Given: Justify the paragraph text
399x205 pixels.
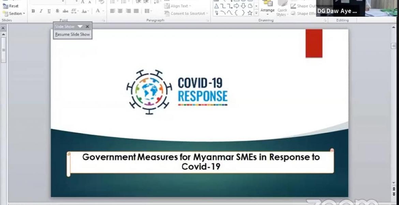Looking at the screenshot, I should 136,11.
